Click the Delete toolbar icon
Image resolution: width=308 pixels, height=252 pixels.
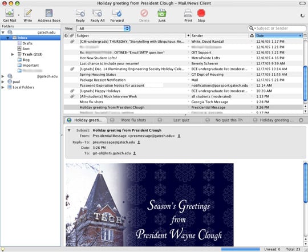(x=144, y=13)
